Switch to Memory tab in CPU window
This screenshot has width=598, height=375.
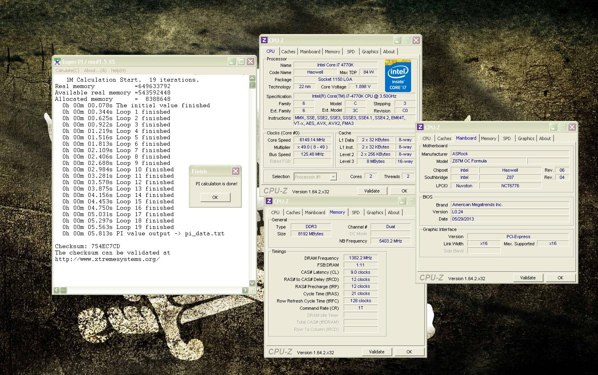(x=332, y=52)
